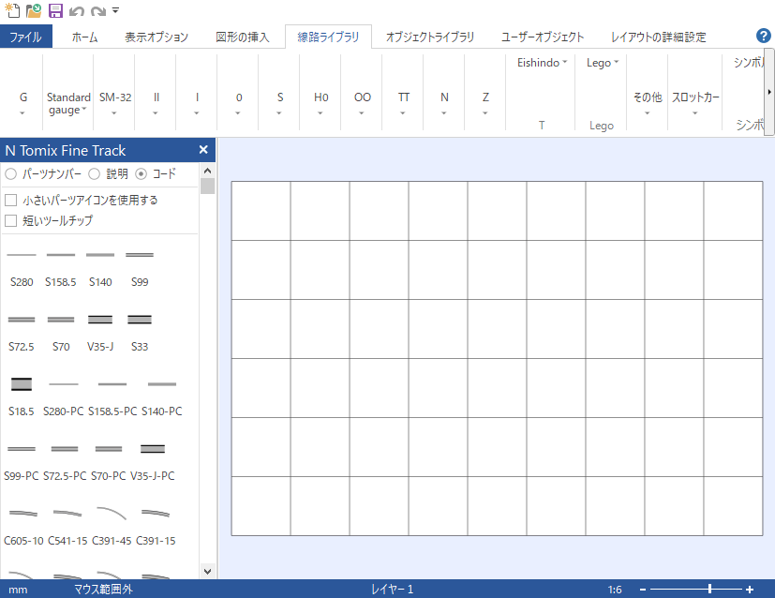Switch to the 図形の挿入 tab

click(242, 37)
